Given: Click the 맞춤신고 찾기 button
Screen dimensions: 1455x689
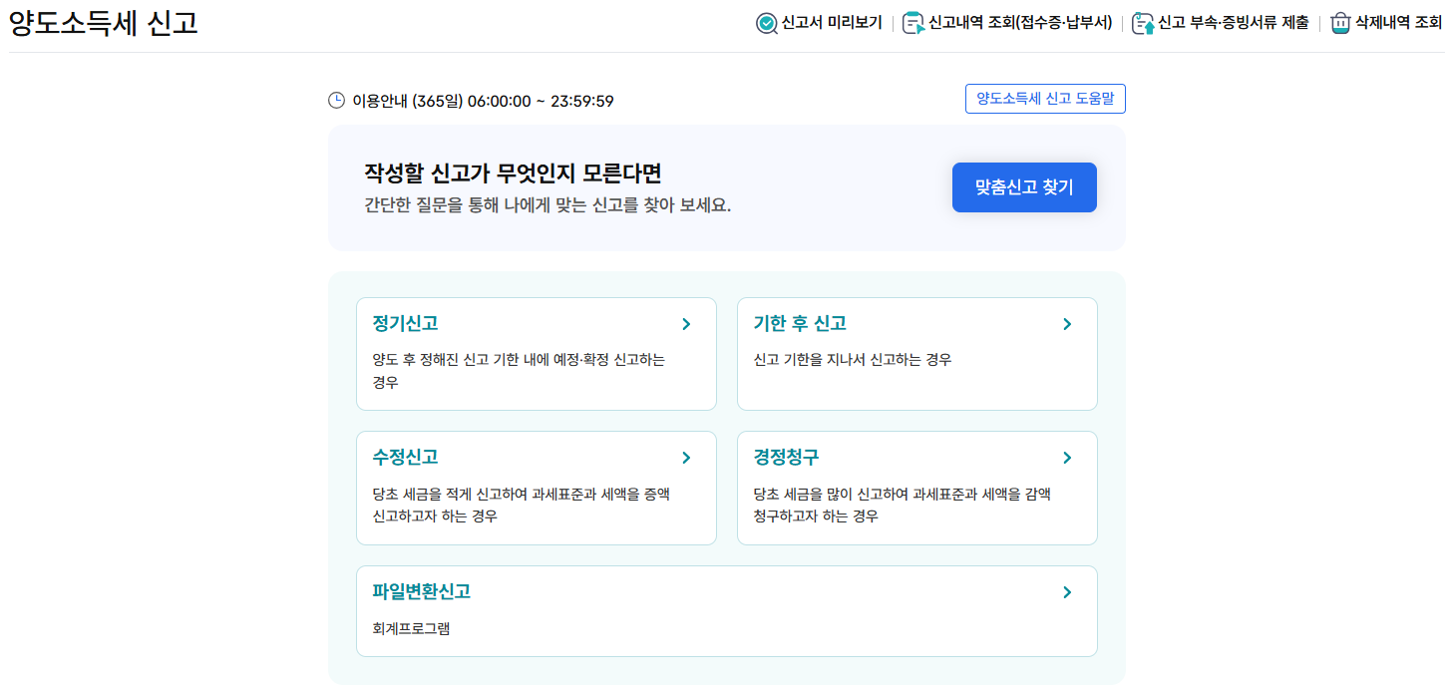Looking at the screenshot, I should tap(1023, 186).
